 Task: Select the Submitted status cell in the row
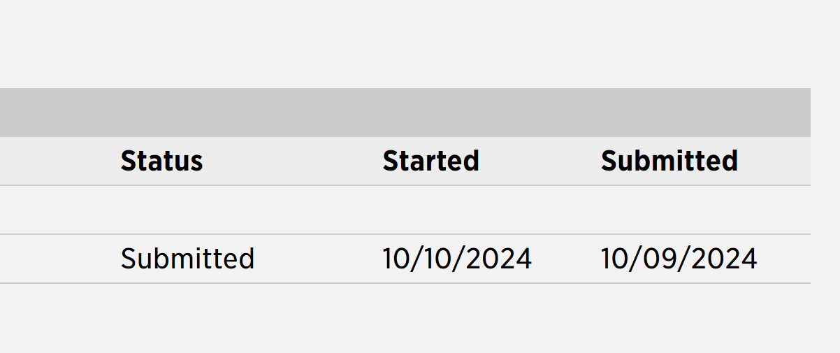(187, 259)
